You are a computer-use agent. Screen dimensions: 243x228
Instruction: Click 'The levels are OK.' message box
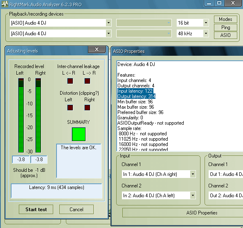click(79, 161)
